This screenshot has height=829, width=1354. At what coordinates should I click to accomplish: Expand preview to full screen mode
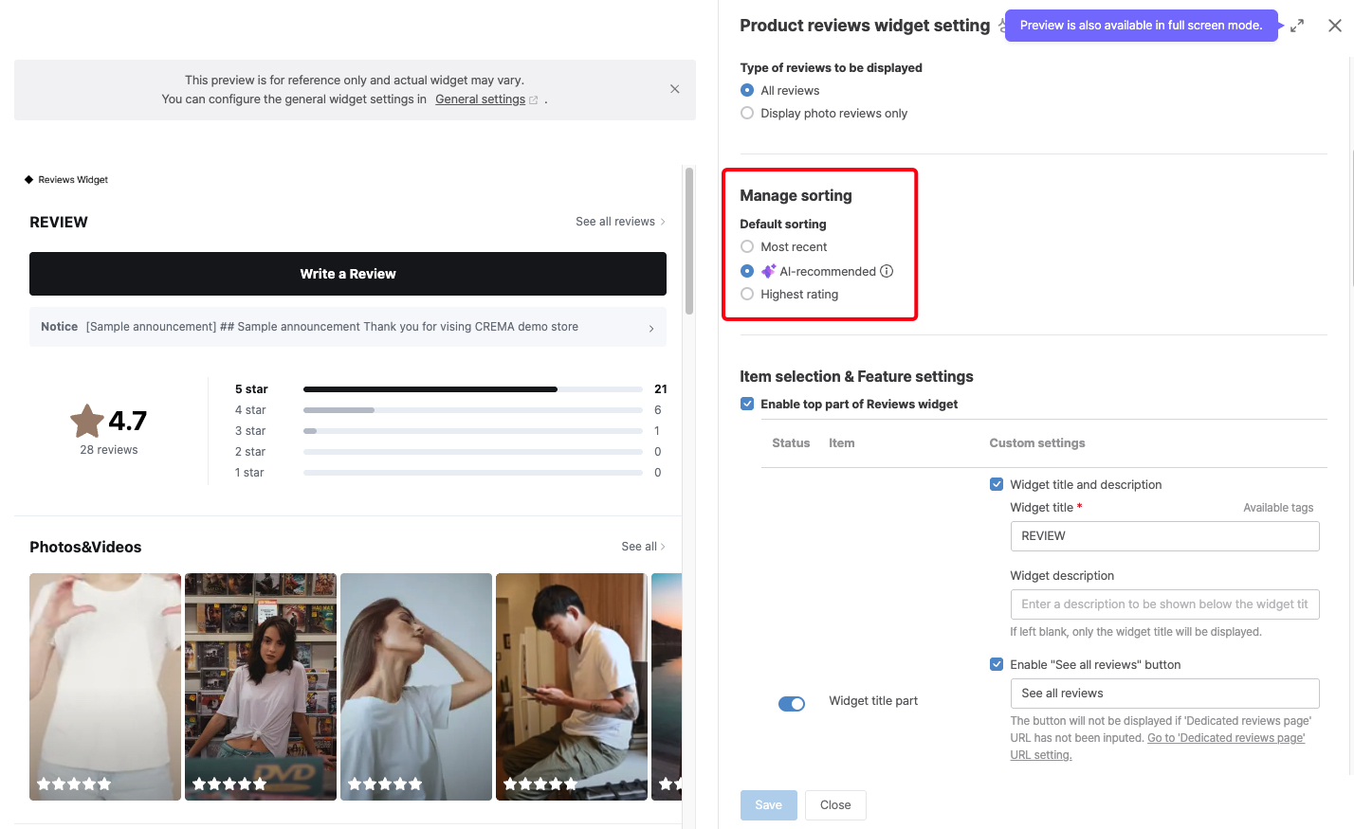tap(1296, 26)
